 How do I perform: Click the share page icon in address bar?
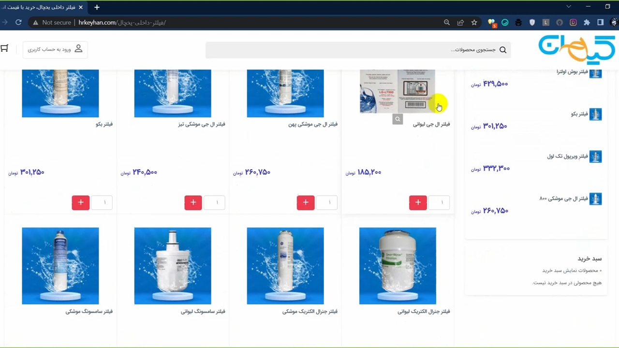(x=460, y=22)
